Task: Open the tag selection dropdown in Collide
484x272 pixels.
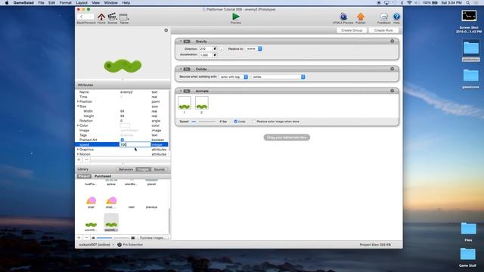Action: [x=278, y=77]
